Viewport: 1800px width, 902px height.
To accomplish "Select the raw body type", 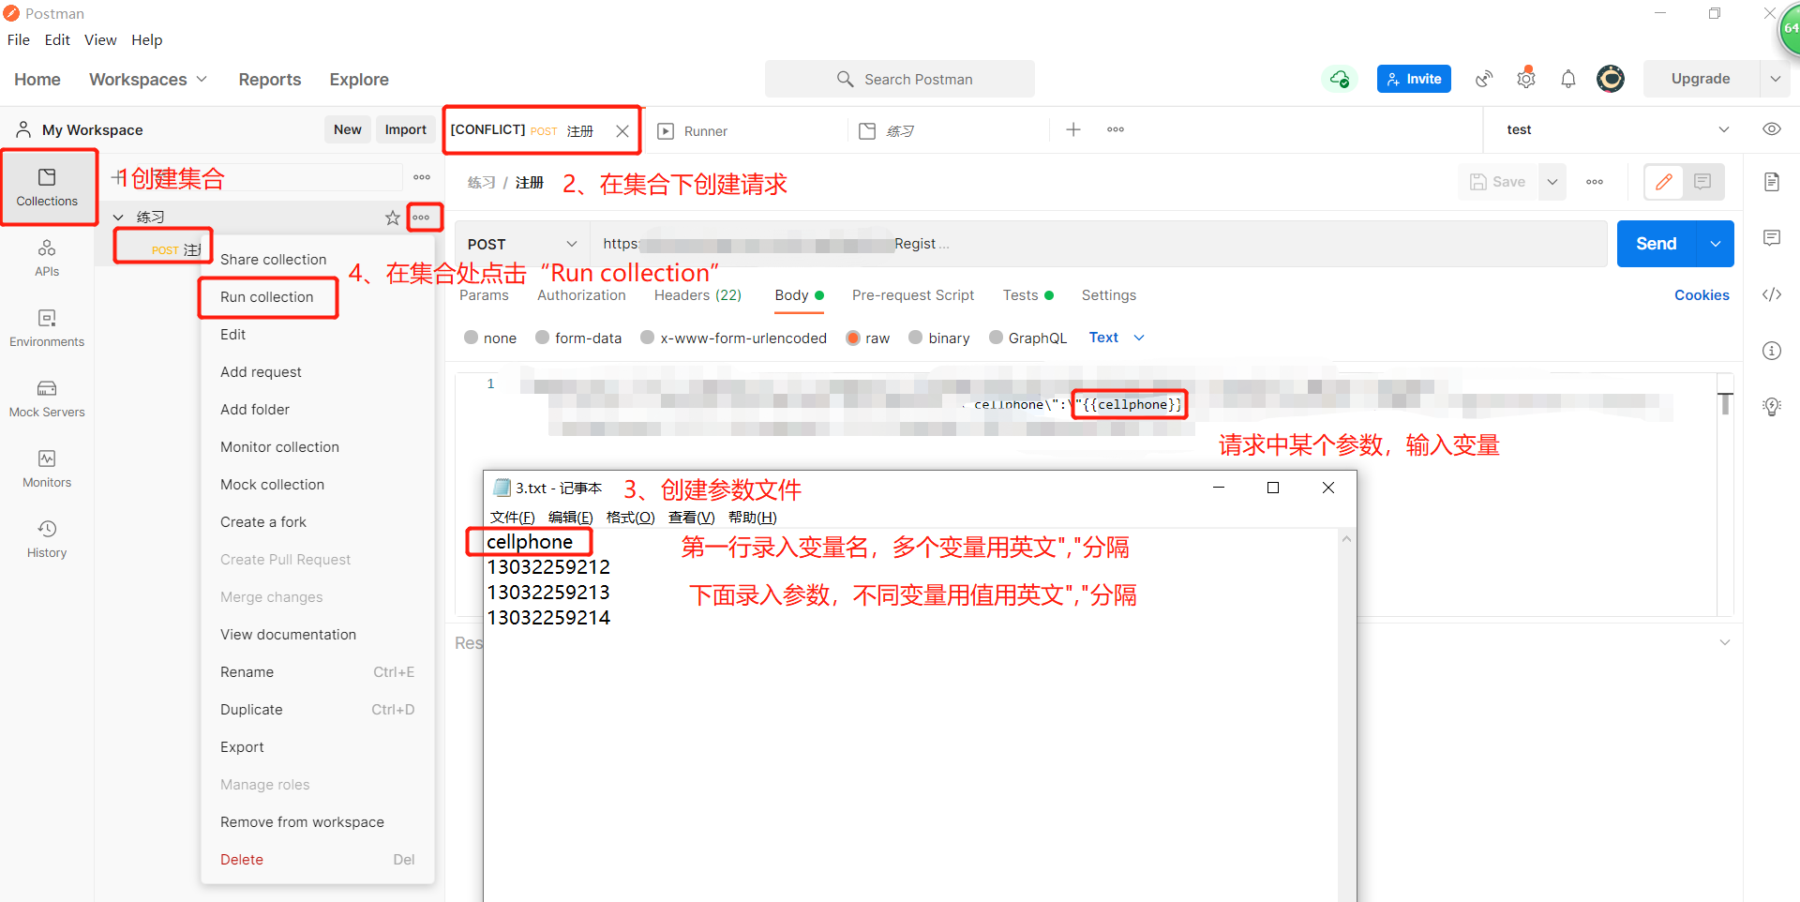I will (853, 338).
